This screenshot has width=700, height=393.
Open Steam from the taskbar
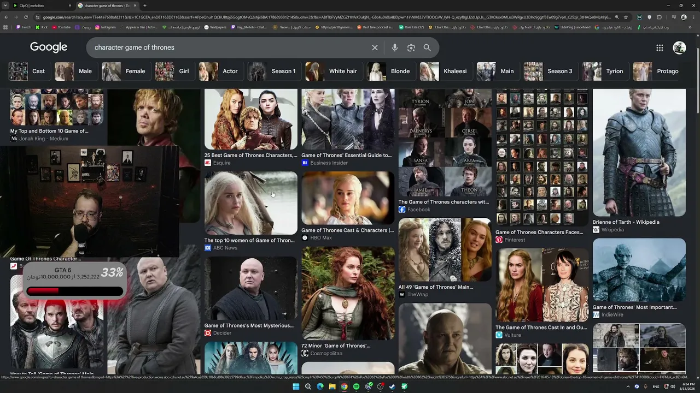tap(392, 386)
